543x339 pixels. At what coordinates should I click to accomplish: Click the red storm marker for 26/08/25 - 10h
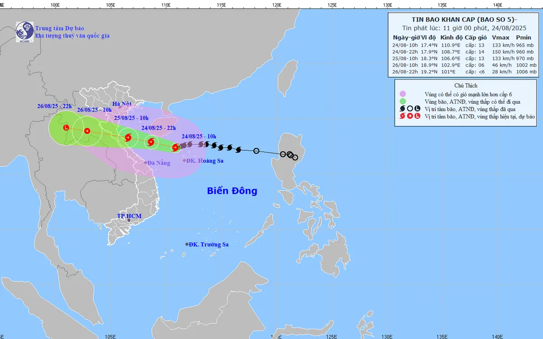tap(87, 132)
